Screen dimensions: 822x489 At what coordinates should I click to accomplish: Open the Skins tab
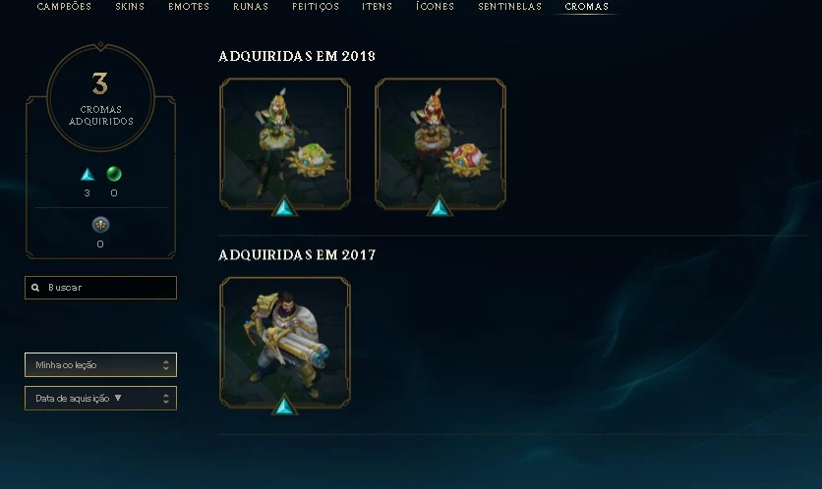click(130, 6)
